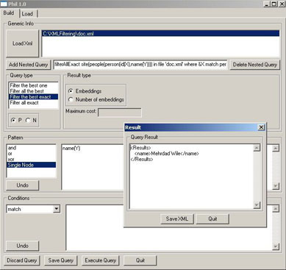This screenshot has width=286, height=270.
Task: Click Save XML in Result dialog
Action: click(177, 219)
